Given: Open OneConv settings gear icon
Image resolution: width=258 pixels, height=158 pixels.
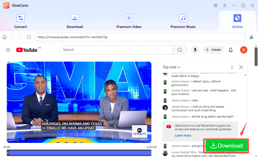Looking at the screenshot, I should tap(216, 6).
